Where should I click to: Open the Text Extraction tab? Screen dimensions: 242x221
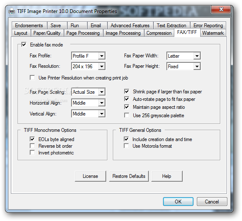171,26
